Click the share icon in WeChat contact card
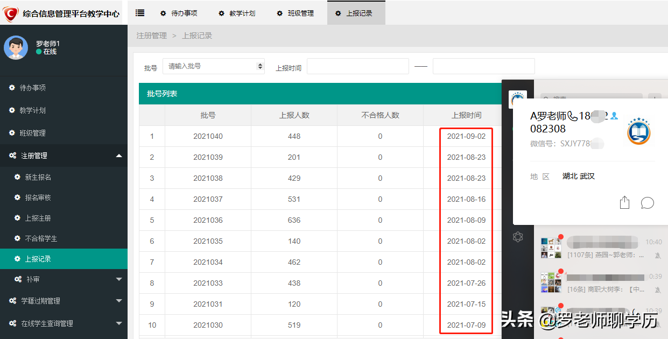The image size is (668, 339). pos(624,202)
